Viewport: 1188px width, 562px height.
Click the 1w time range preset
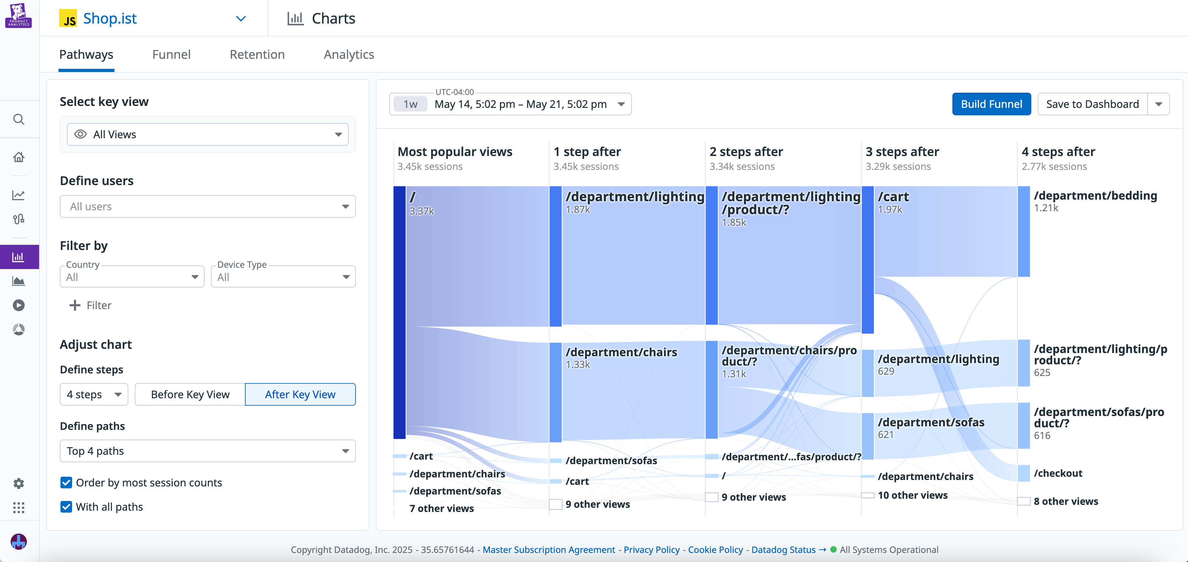409,104
